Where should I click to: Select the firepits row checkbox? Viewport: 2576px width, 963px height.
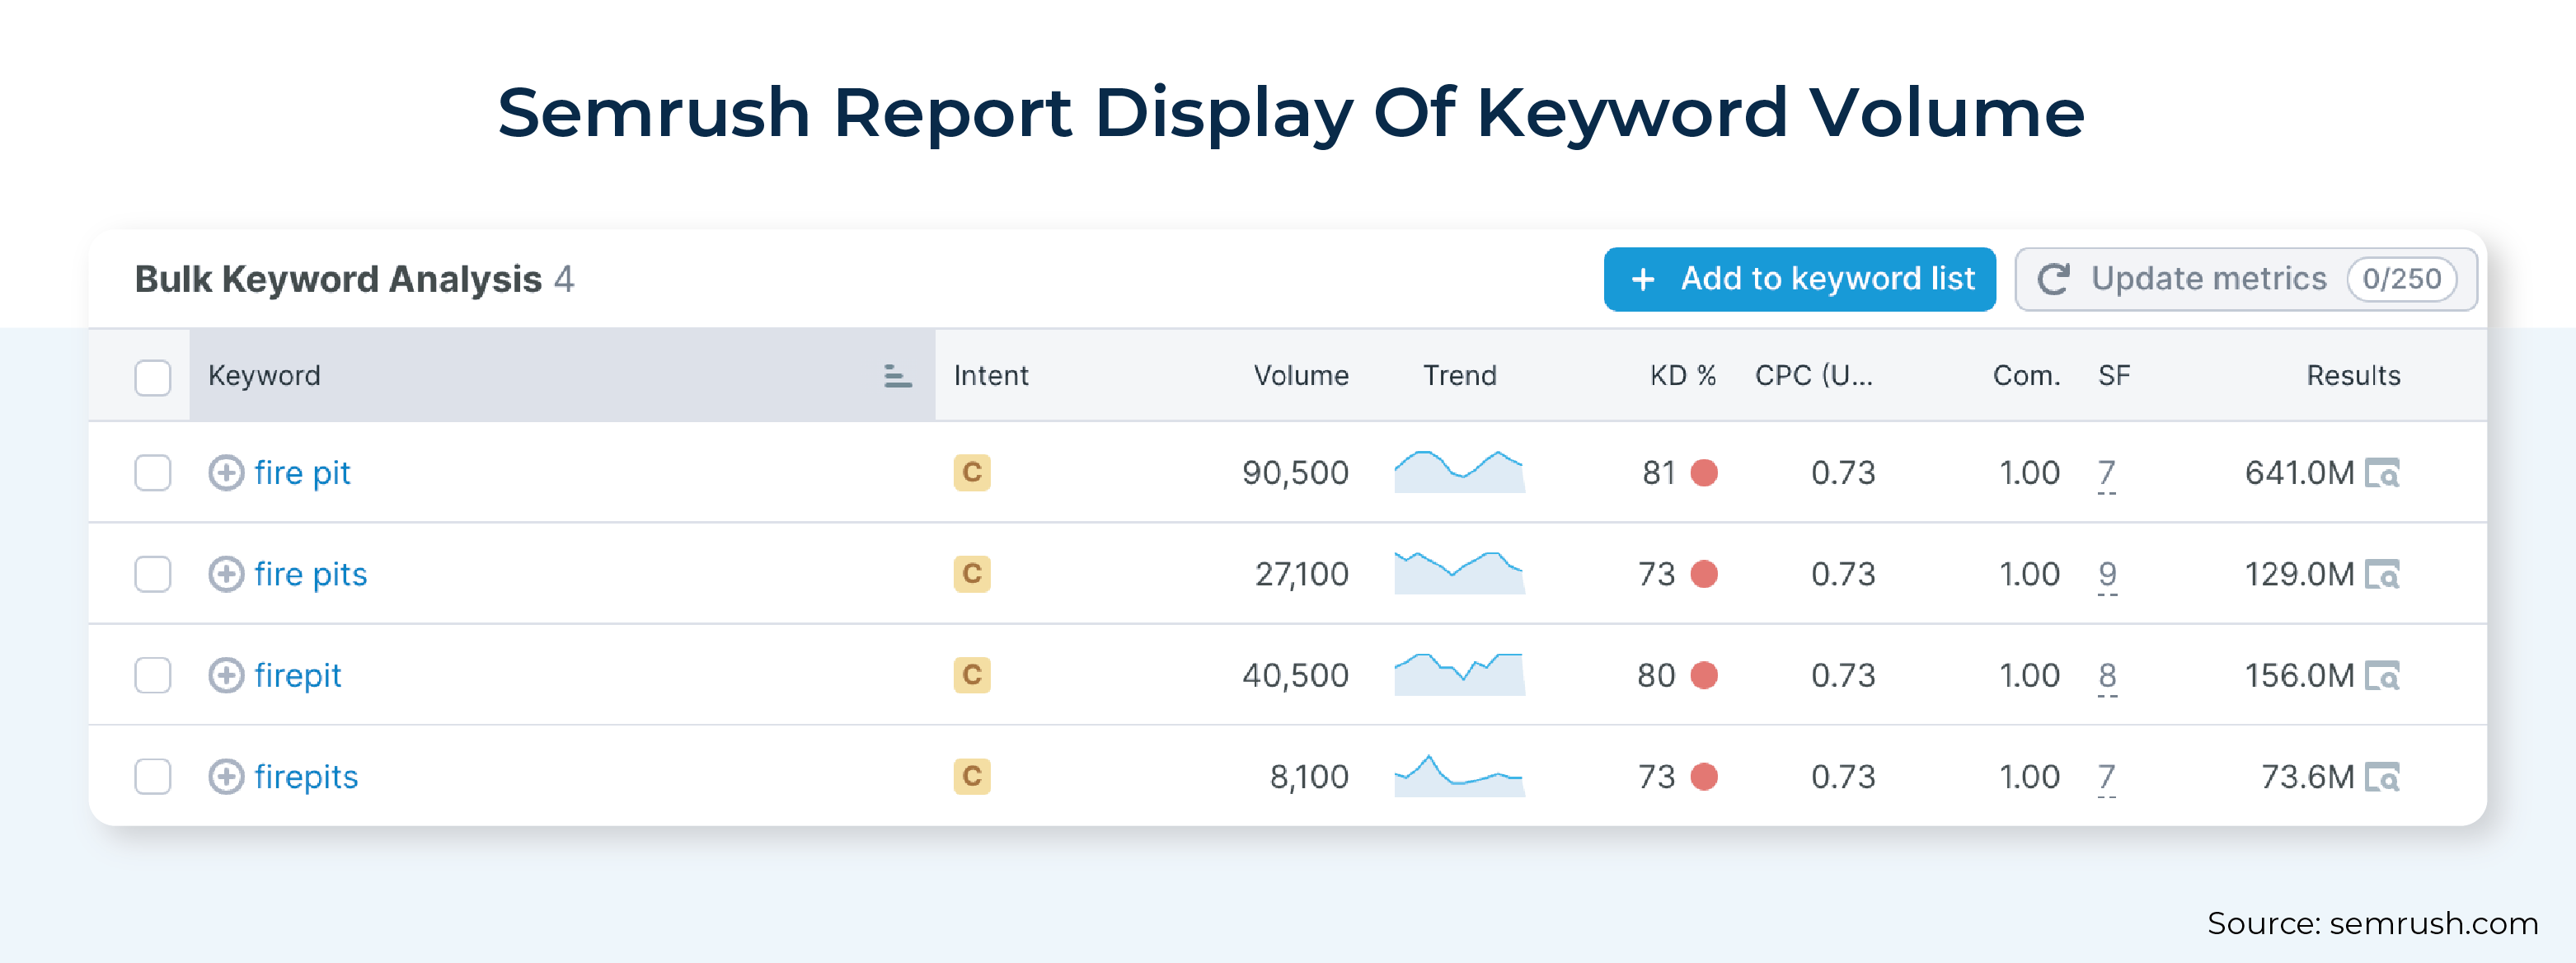tap(153, 776)
